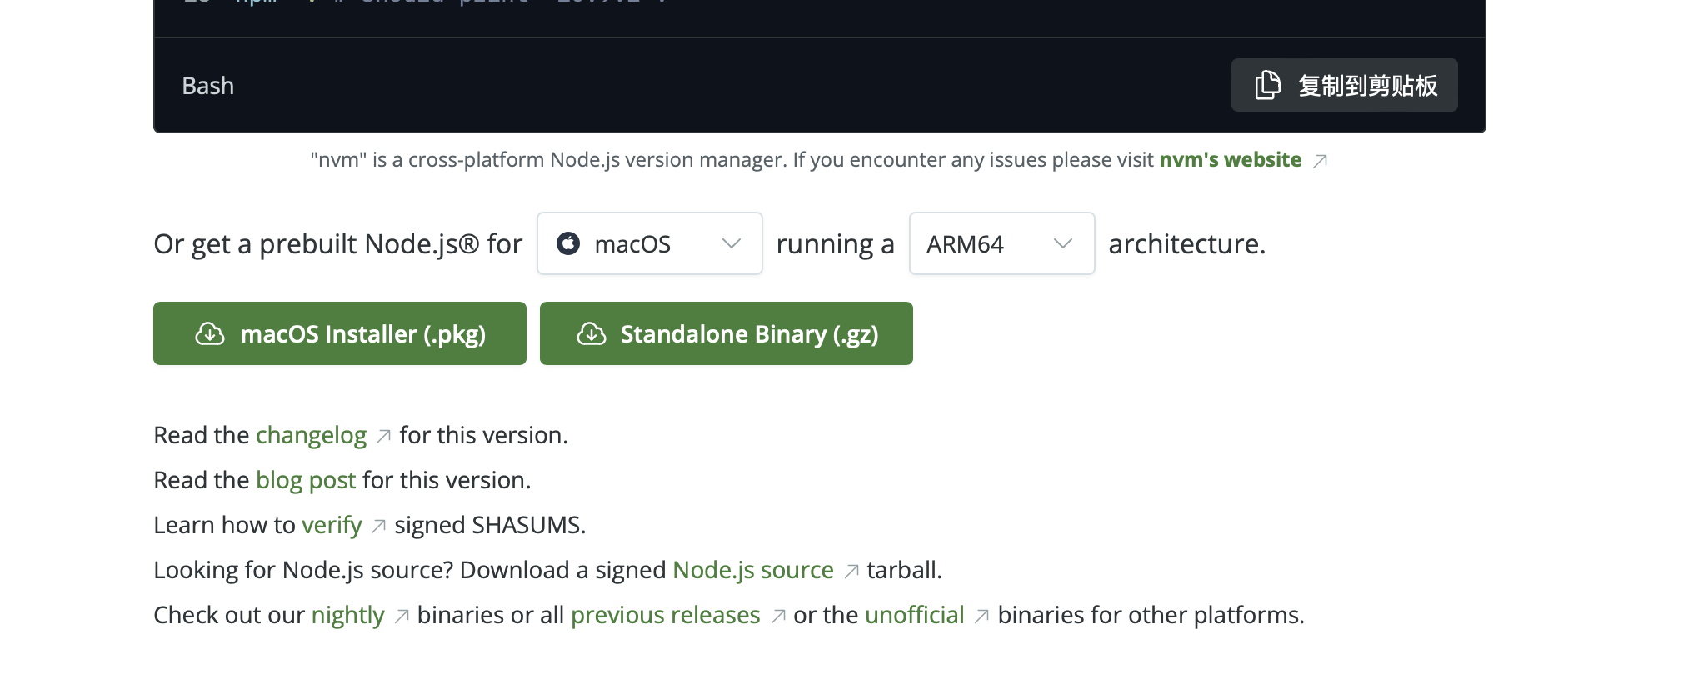Click external arrow icon beside nvm's website
This screenshot has height=695, width=1683.
pos(1320,161)
